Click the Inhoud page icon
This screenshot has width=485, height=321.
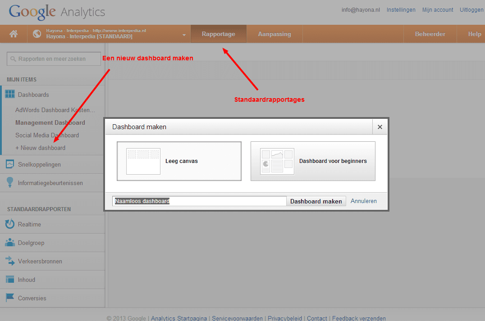pyautogui.click(x=10, y=279)
